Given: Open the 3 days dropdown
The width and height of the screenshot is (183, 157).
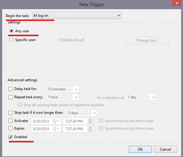Looking at the screenshot, I should coord(82,113).
